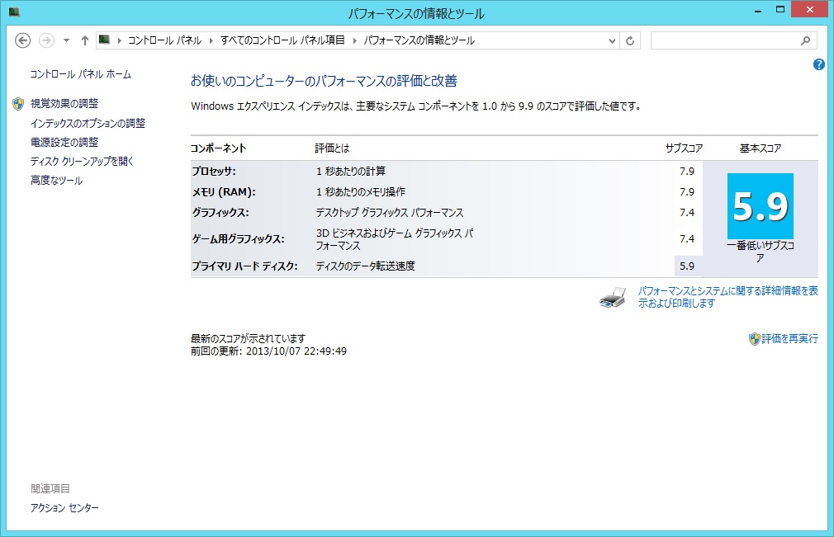Refresh the page with the reload icon
The width and height of the screenshot is (834, 537).
(630, 40)
